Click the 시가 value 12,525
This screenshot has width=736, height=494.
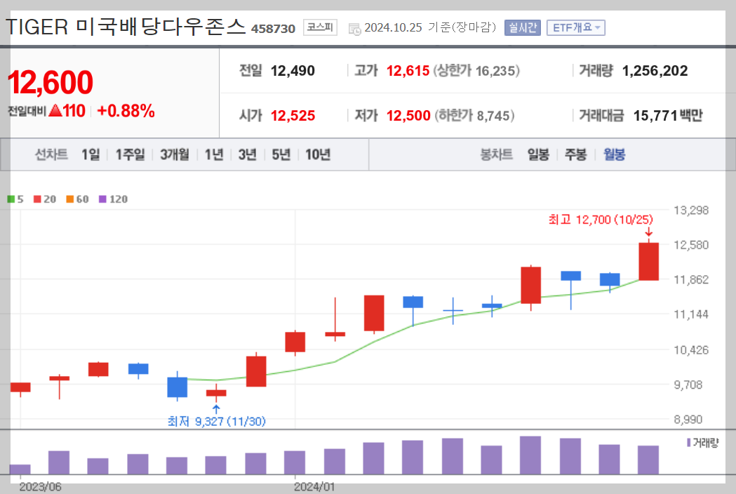(293, 116)
